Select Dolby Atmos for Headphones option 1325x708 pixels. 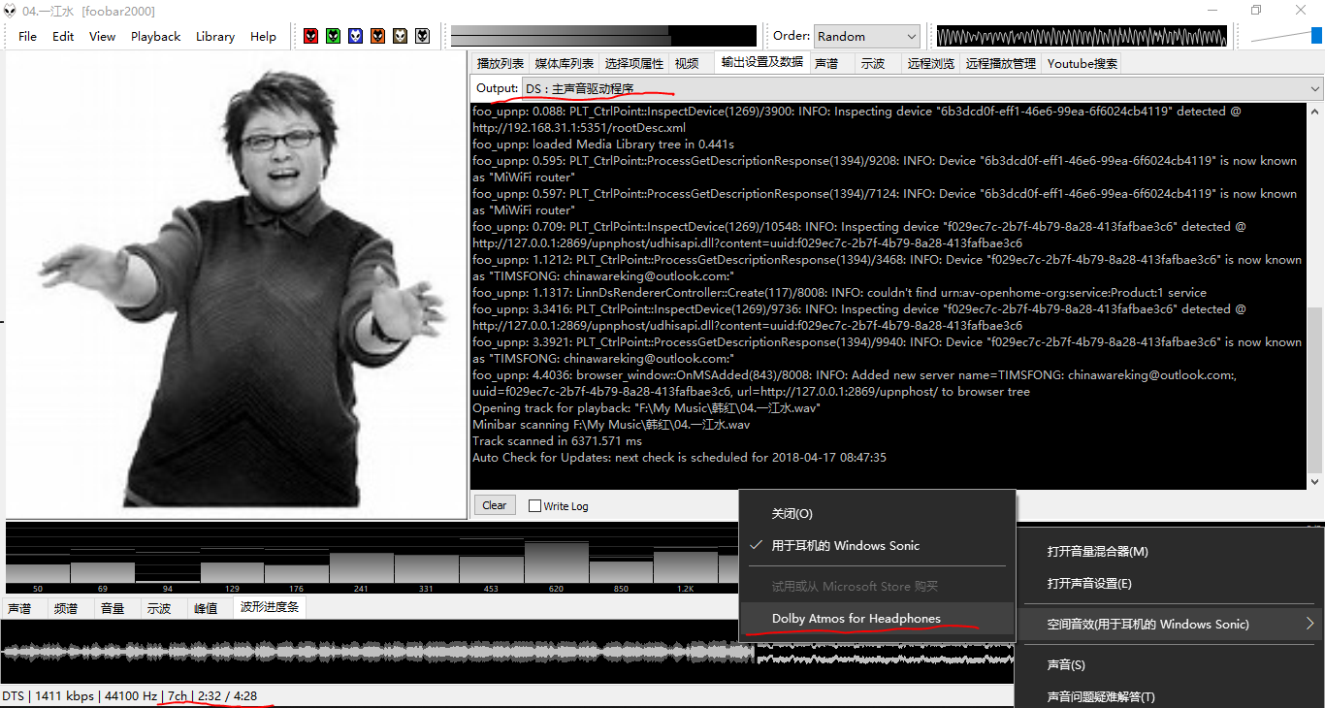click(856, 619)
